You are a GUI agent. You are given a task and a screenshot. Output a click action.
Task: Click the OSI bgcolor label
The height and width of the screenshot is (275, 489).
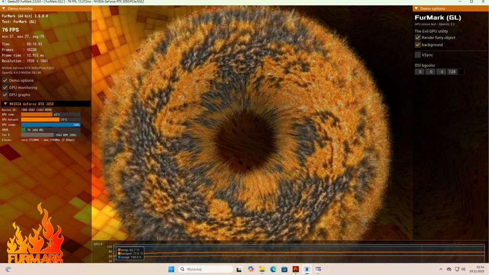click(425, 65)
